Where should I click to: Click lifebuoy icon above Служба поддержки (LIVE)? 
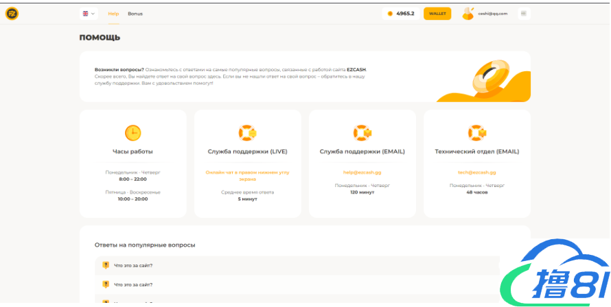tap(247, 132)
